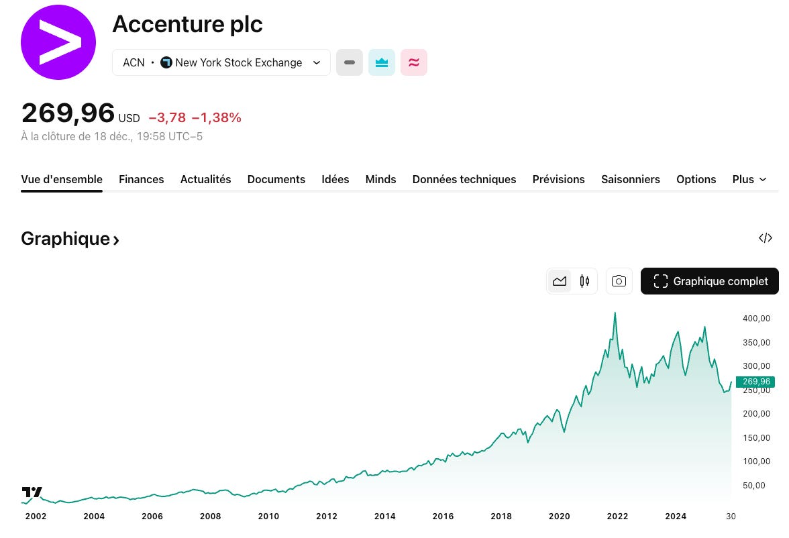This screenshot has height=538, width=789.
Task: Click the Accenture purple logo
Action: coord(58,42)
